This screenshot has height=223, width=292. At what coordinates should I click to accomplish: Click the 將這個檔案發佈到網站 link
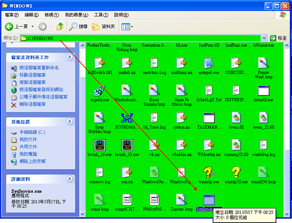click(x=41, y=90)
